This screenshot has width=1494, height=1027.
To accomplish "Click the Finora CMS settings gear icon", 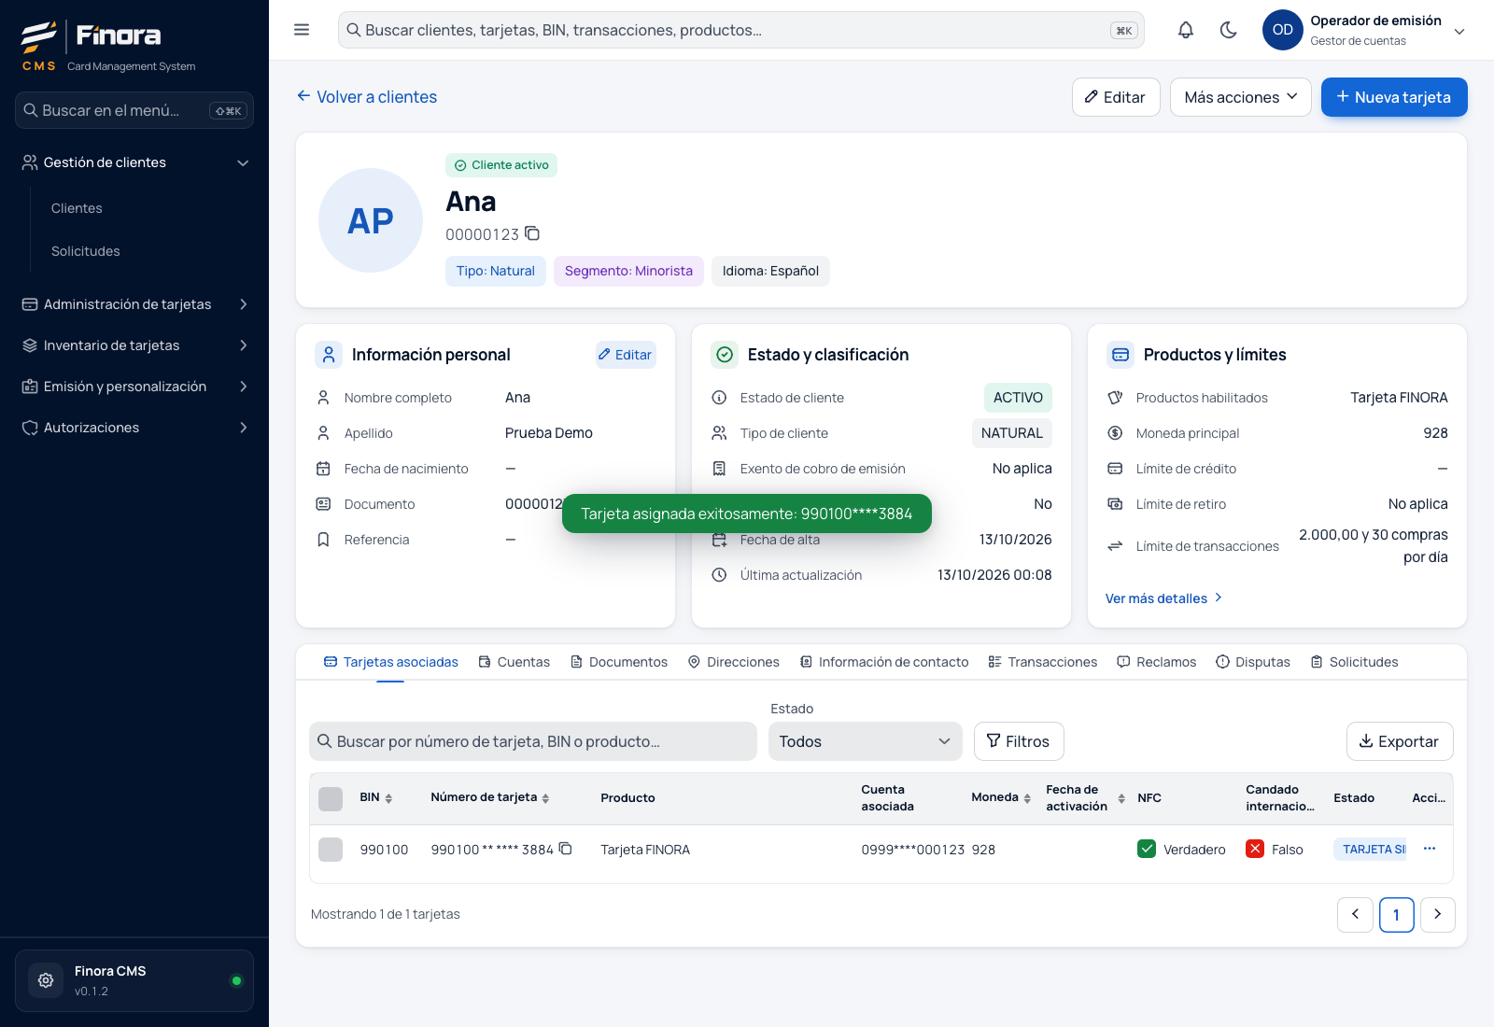I will point(46,980).
